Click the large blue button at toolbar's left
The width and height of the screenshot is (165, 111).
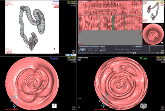(x=83, y=50)
